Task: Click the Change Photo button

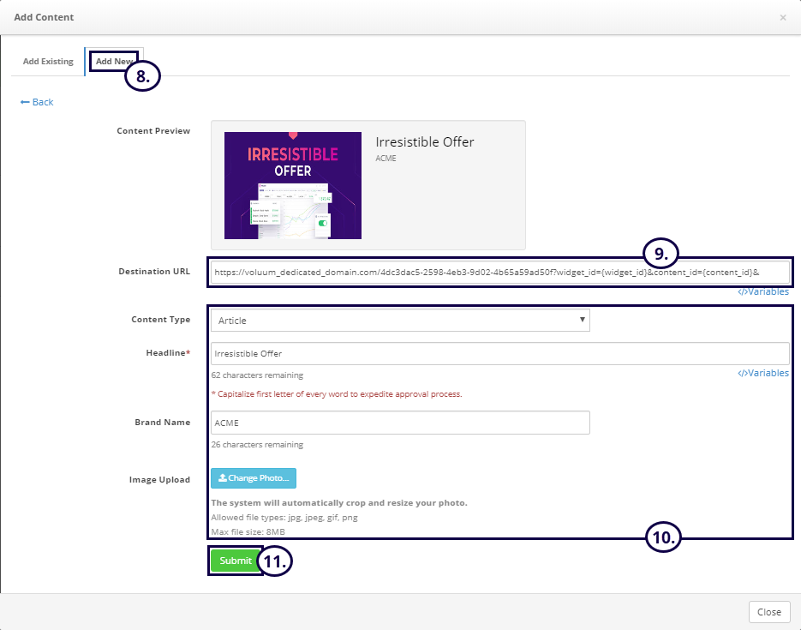Action: tap(254, 478)
